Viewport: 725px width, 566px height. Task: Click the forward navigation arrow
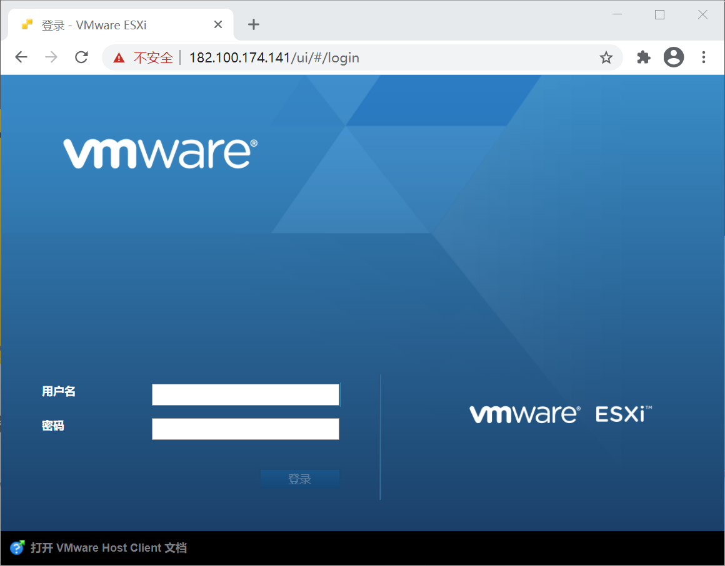51,57
